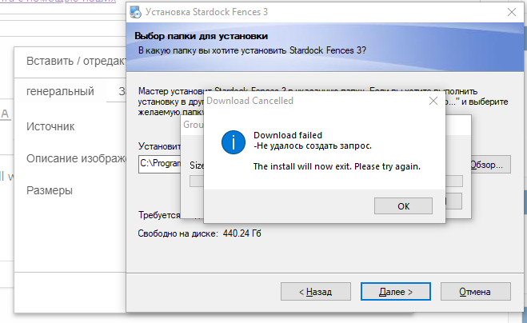This screenshot has height=323, width=527.
Task: Click the blue information icon in dialog
Action: tap(232, 142)
